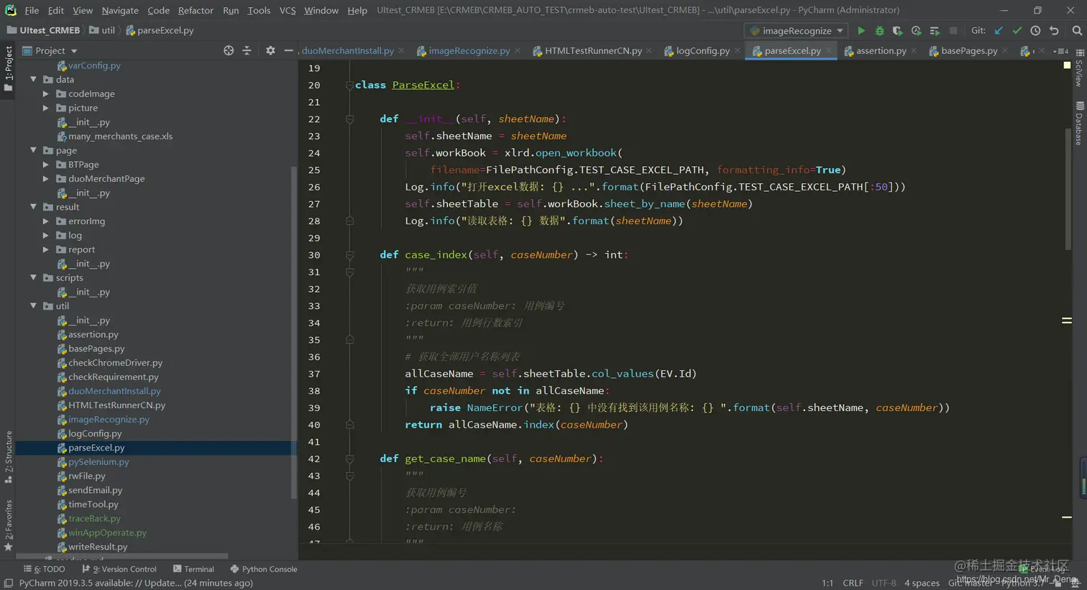The height and width of the screenshot is (590, 1087).
Task: Collapse the util folder
Action: coord(34,306)
